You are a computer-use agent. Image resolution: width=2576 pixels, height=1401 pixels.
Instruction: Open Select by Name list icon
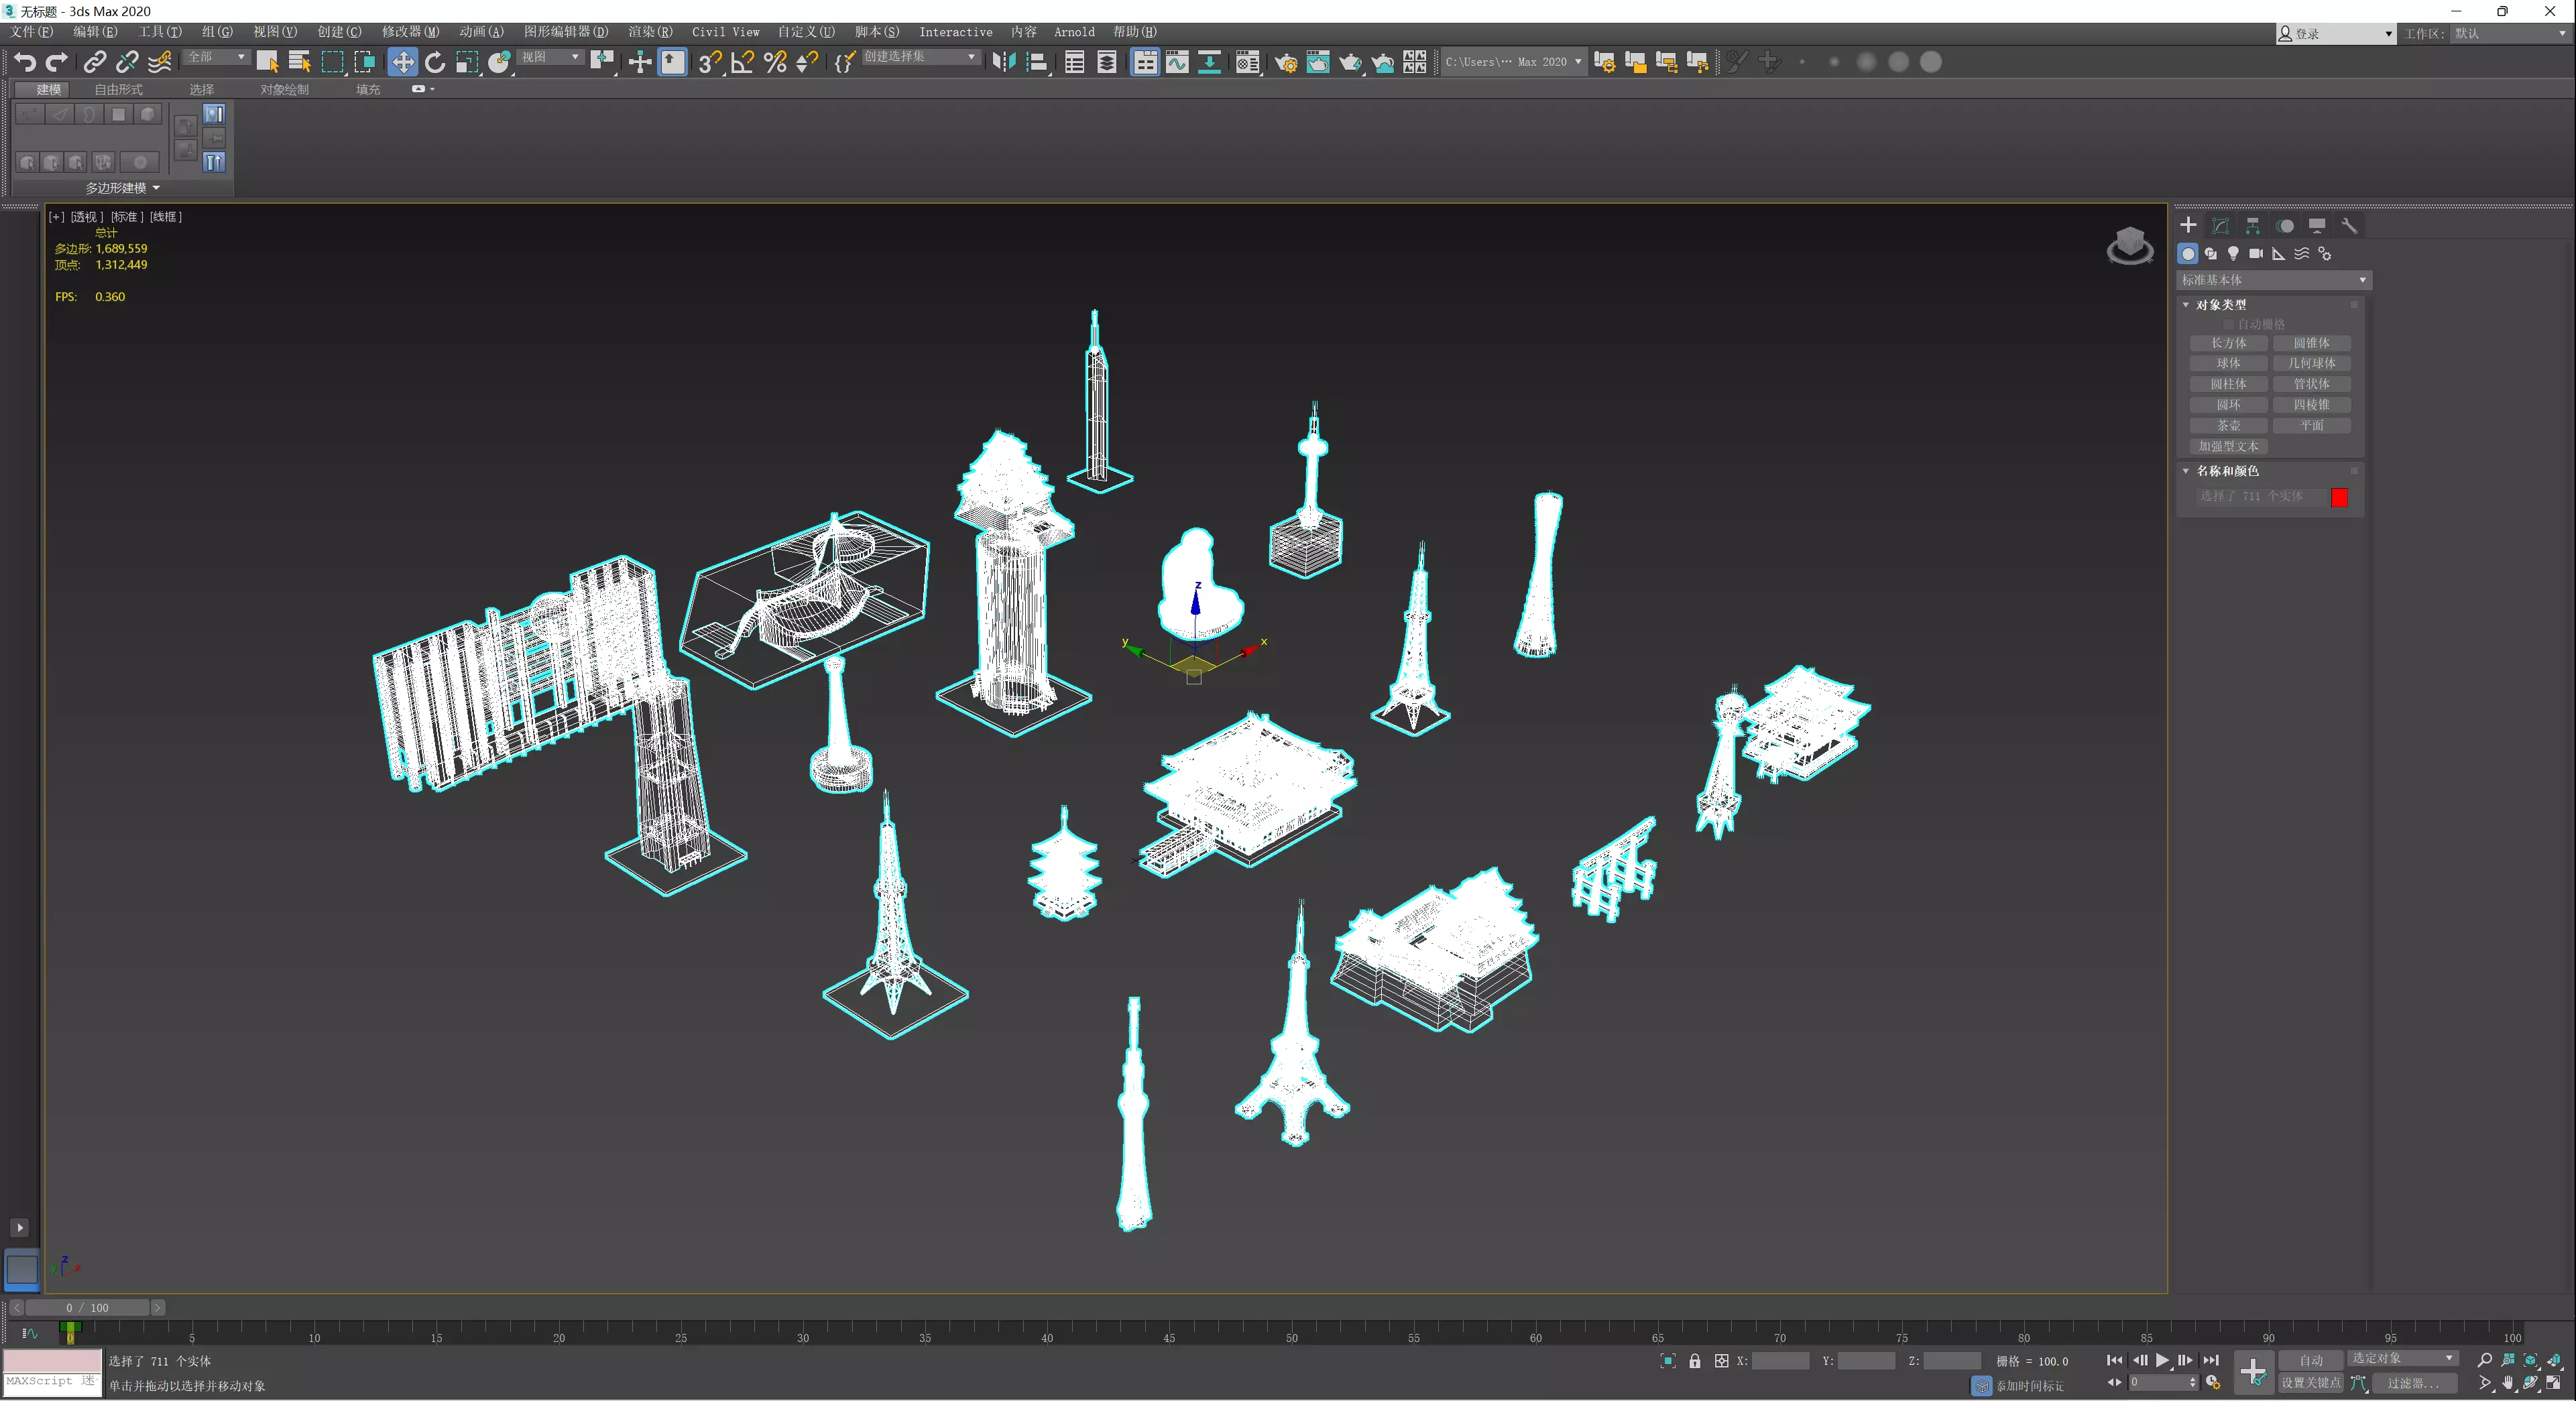(299, 62)
